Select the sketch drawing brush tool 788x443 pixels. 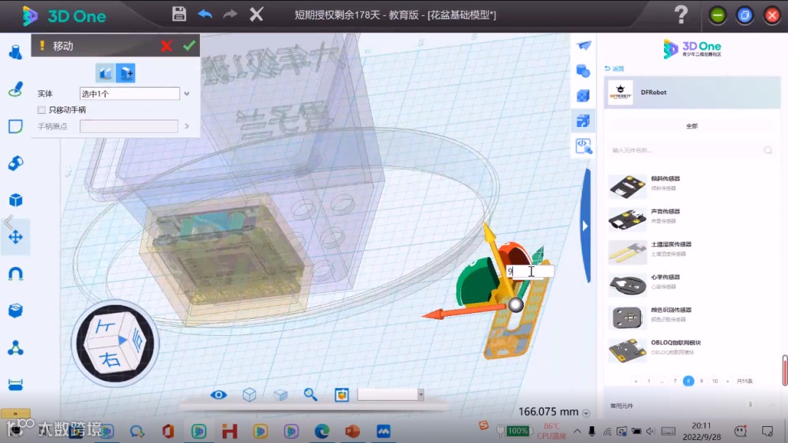pyautogui.click(x=15, y=89)
